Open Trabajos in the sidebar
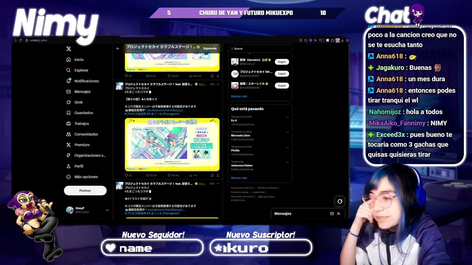 tap(77, 124)
